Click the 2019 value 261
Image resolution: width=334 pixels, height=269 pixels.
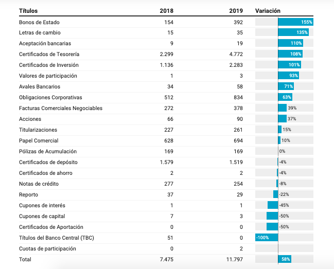(238, 130)
